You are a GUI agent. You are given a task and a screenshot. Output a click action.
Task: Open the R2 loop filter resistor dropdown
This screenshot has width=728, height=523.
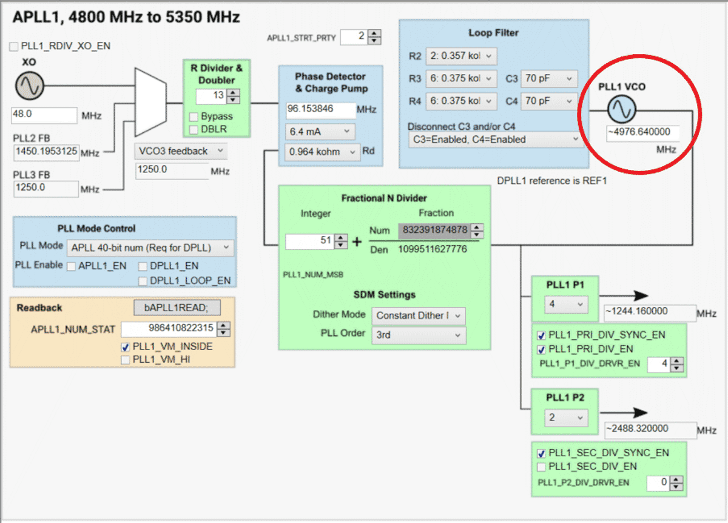(x=461, y=56)
